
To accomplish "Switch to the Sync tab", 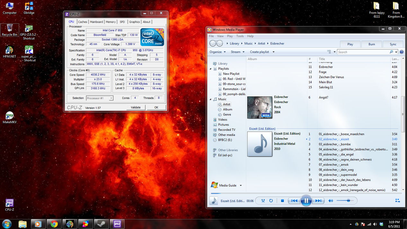I will point(393,44).
